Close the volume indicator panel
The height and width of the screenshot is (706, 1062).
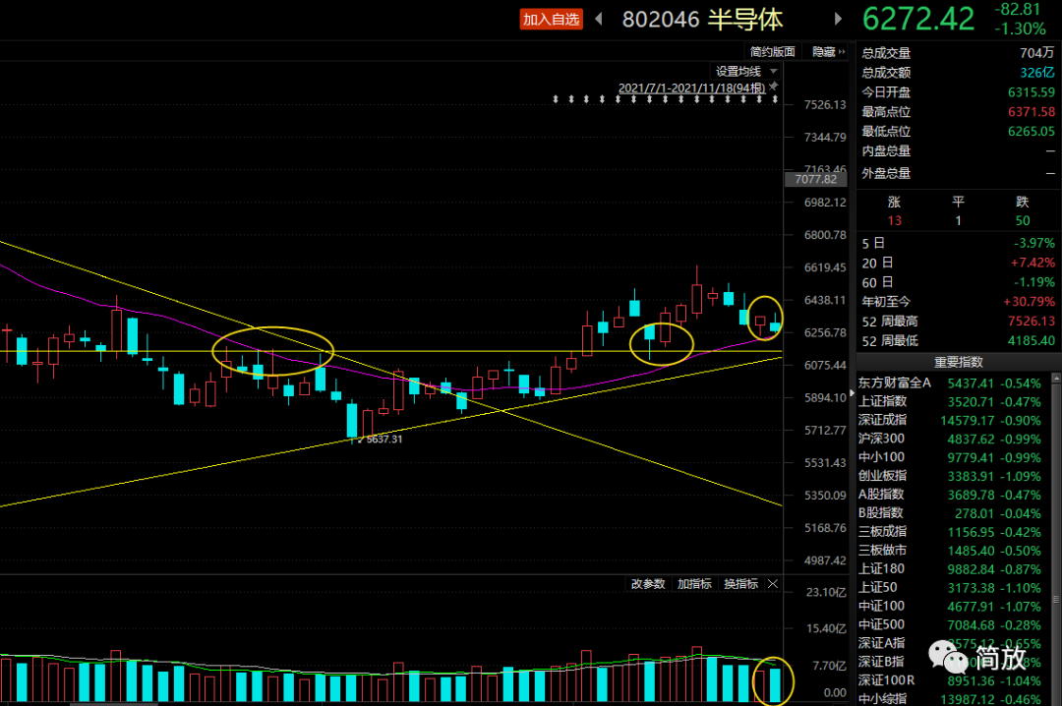tap(773, 584)
